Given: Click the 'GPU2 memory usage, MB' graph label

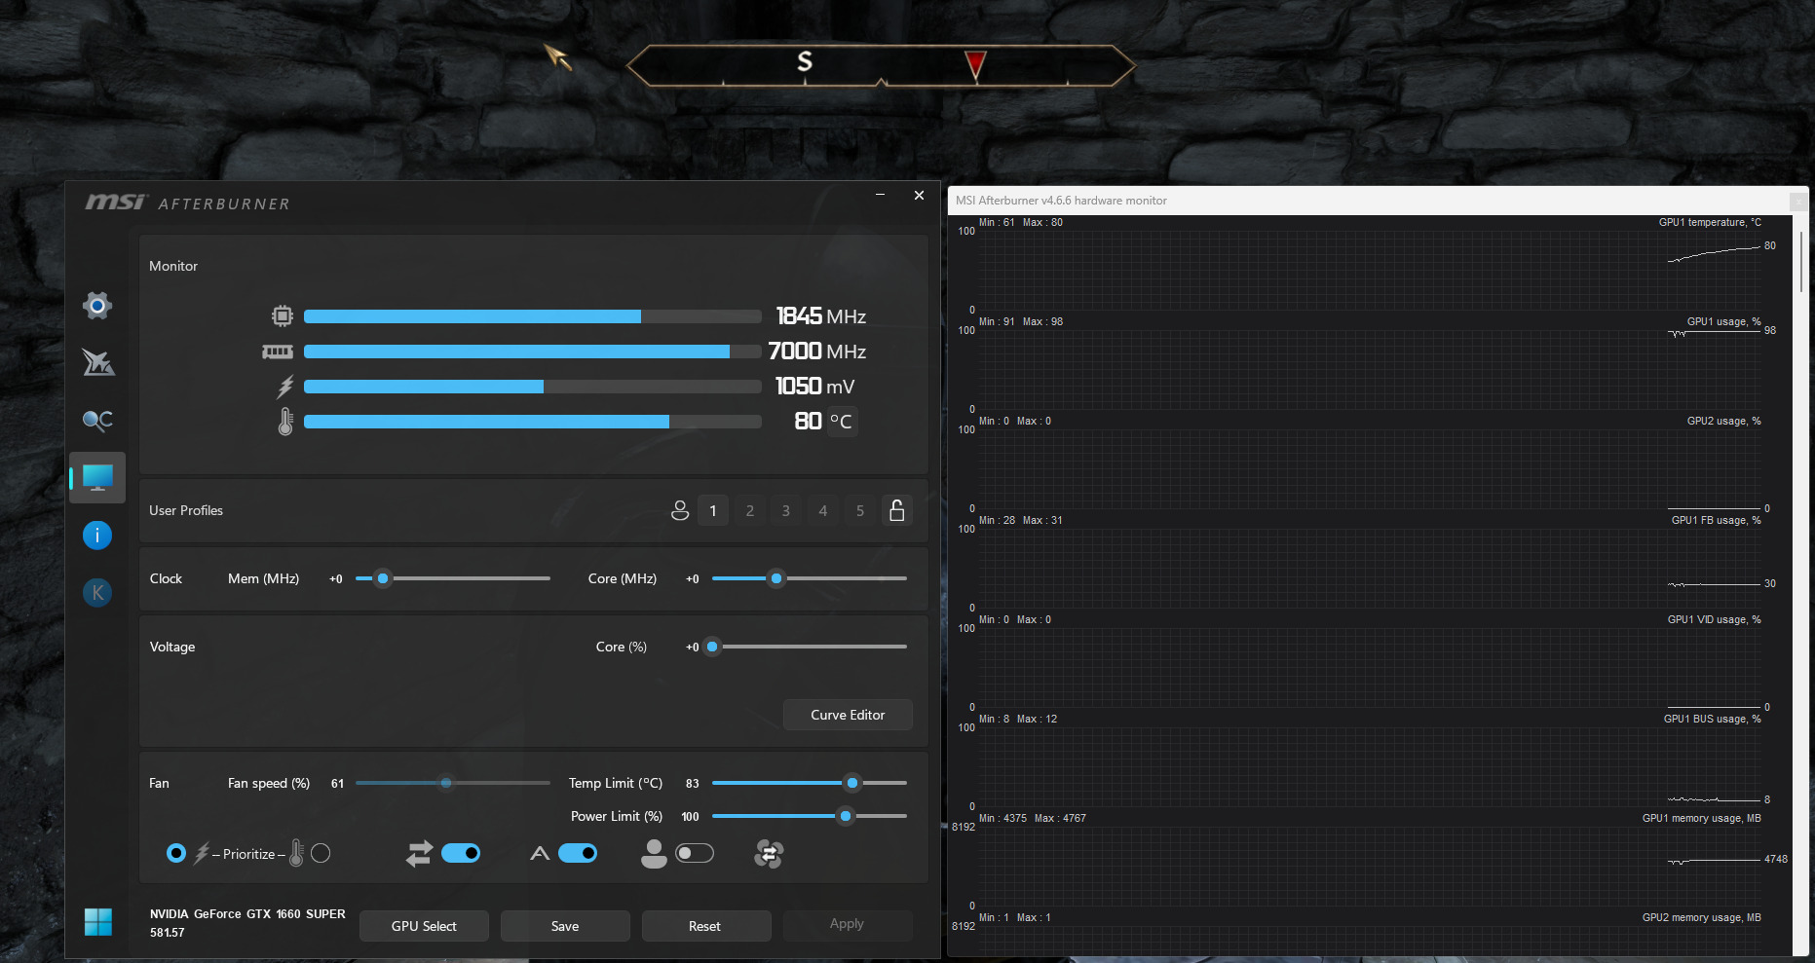Looking at the screenshot, I should coord(1702,918).
